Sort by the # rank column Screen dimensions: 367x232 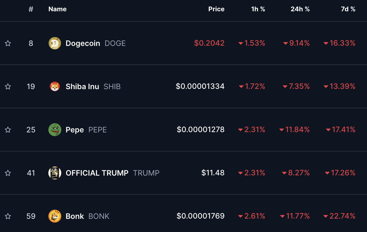pyautogui.click(x=31, y=9)
